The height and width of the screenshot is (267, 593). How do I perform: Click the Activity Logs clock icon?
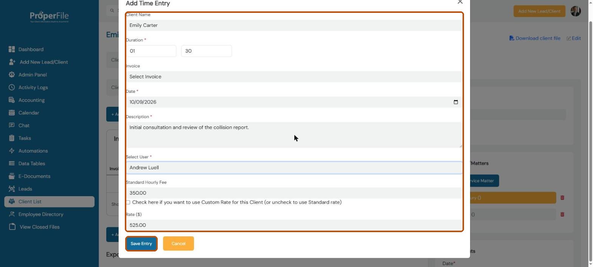pyautogui.click(x=12, y=87)
